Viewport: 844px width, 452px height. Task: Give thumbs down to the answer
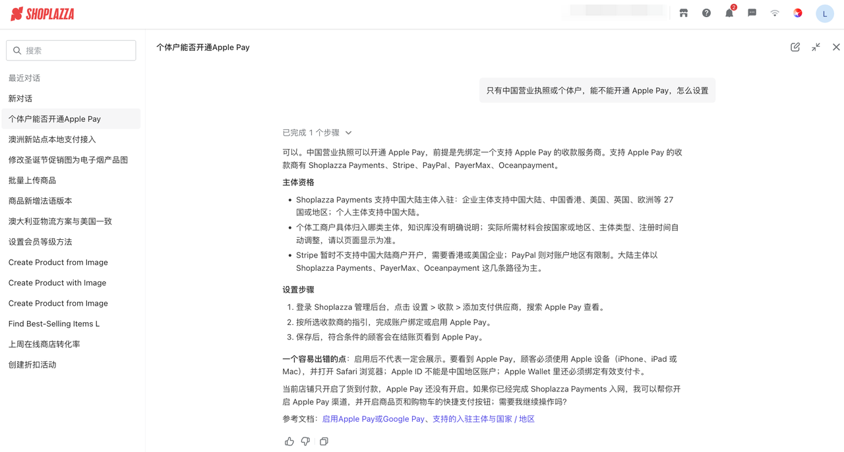305,441
